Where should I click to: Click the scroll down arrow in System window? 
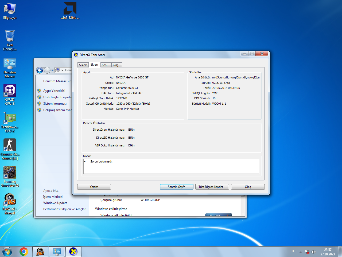tap(243, 214)
